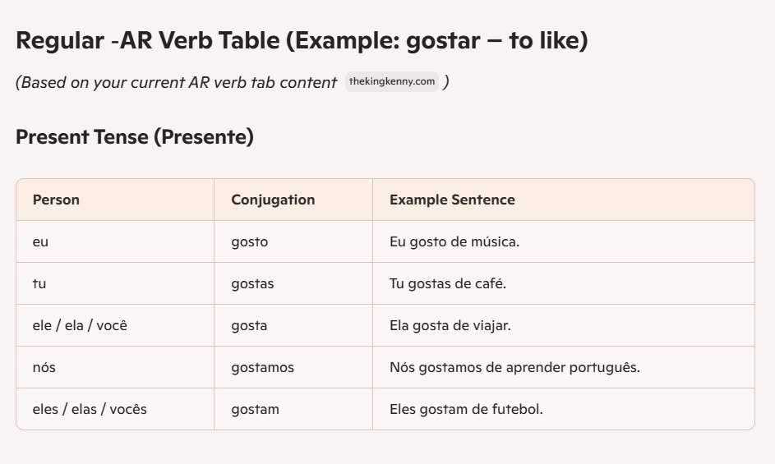Click the 'ele / ela / você' cell

80,325
